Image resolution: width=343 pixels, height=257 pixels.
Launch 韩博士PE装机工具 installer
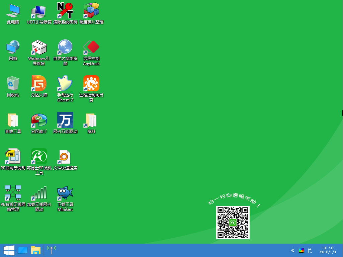pyautogui.click(x=39, y=157)
